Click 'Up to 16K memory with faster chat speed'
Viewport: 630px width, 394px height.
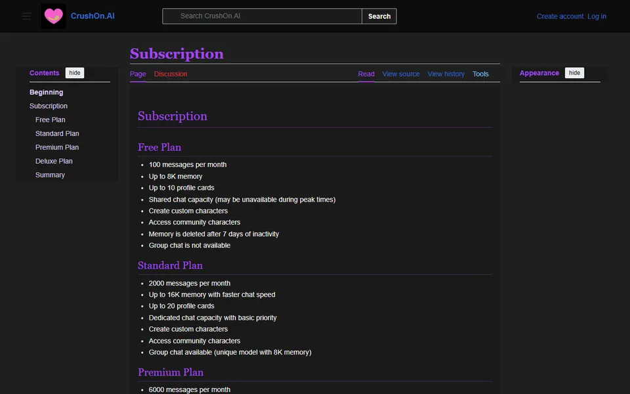tap(212, 295)
